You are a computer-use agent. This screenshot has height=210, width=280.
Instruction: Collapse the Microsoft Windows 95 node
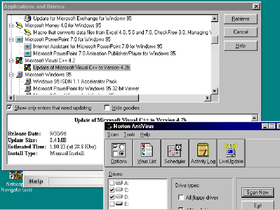pyautogui.click(x=11, y=75)
